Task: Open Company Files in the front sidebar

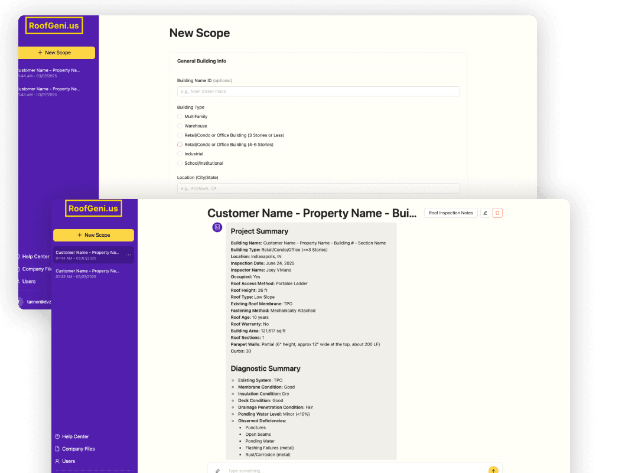Action: point(78,449)
